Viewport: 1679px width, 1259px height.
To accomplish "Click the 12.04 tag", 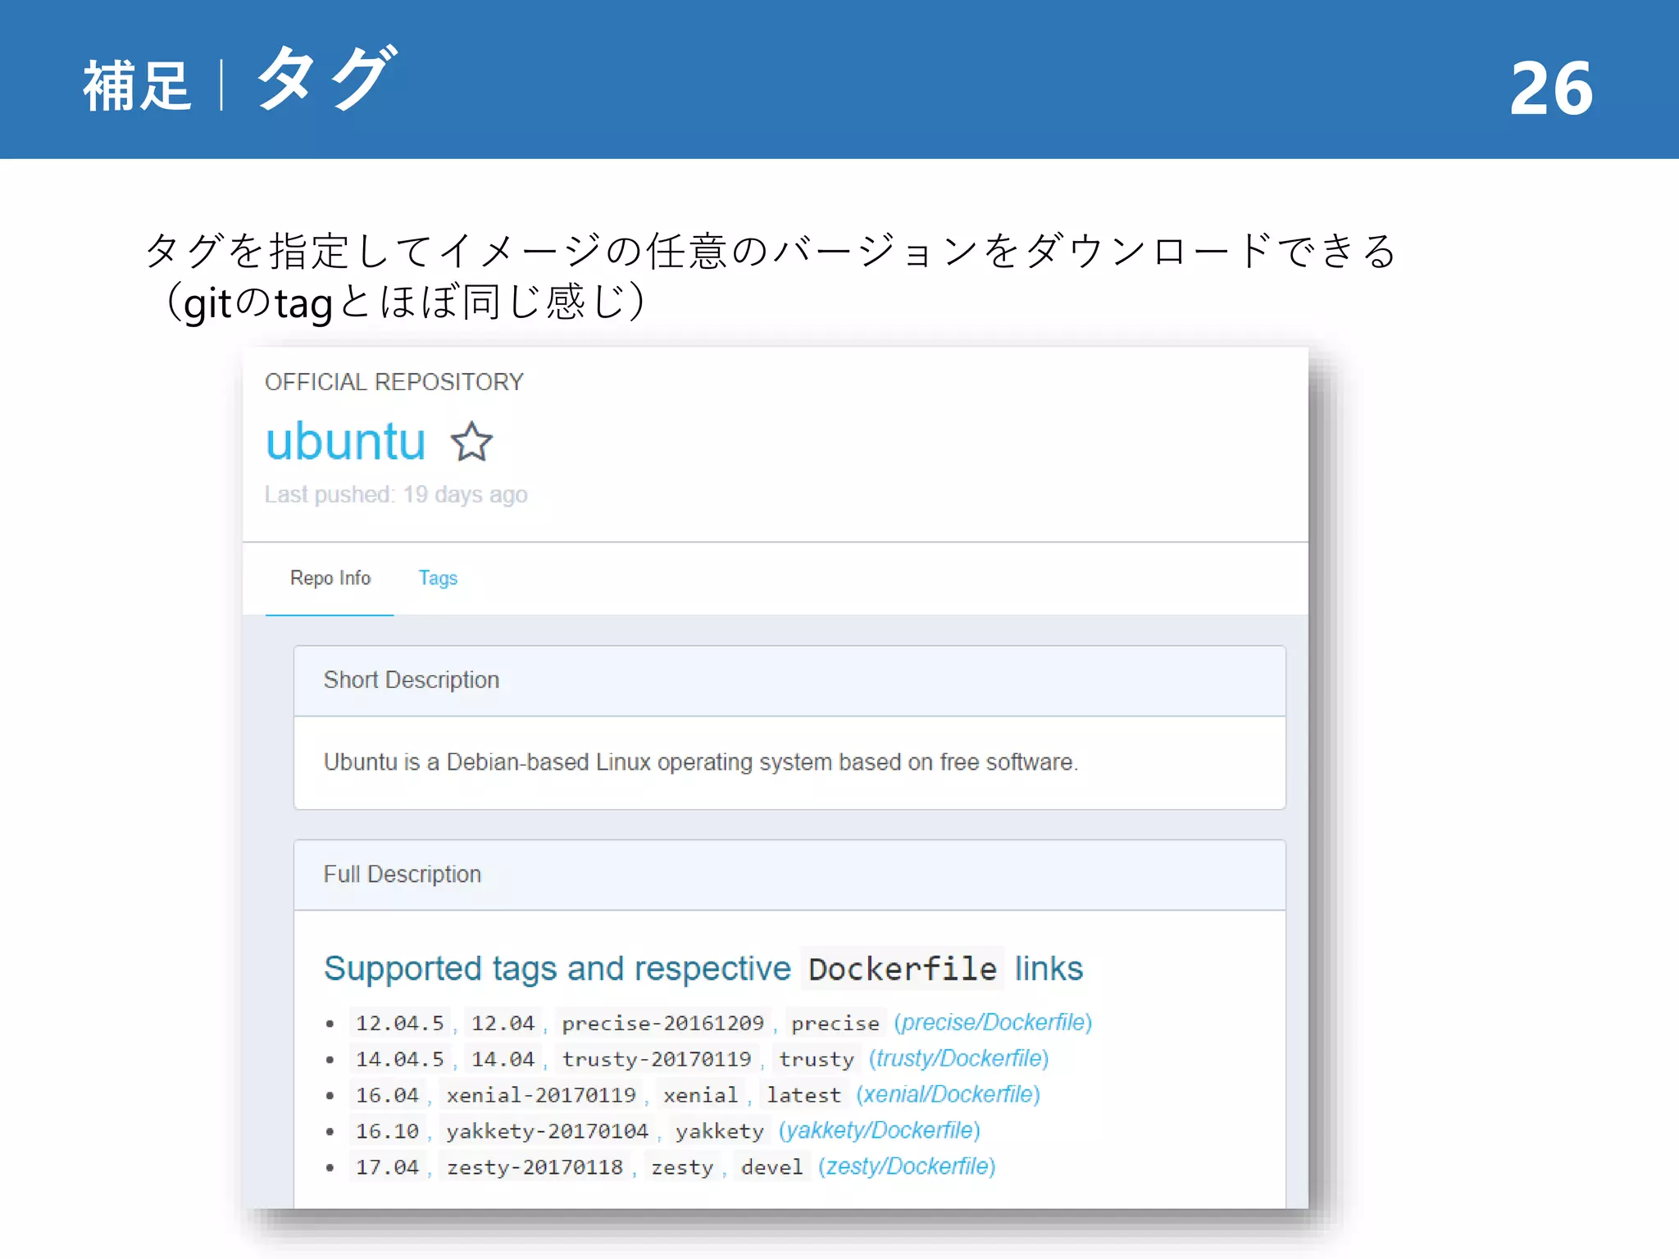I will tap(503, 1023).
